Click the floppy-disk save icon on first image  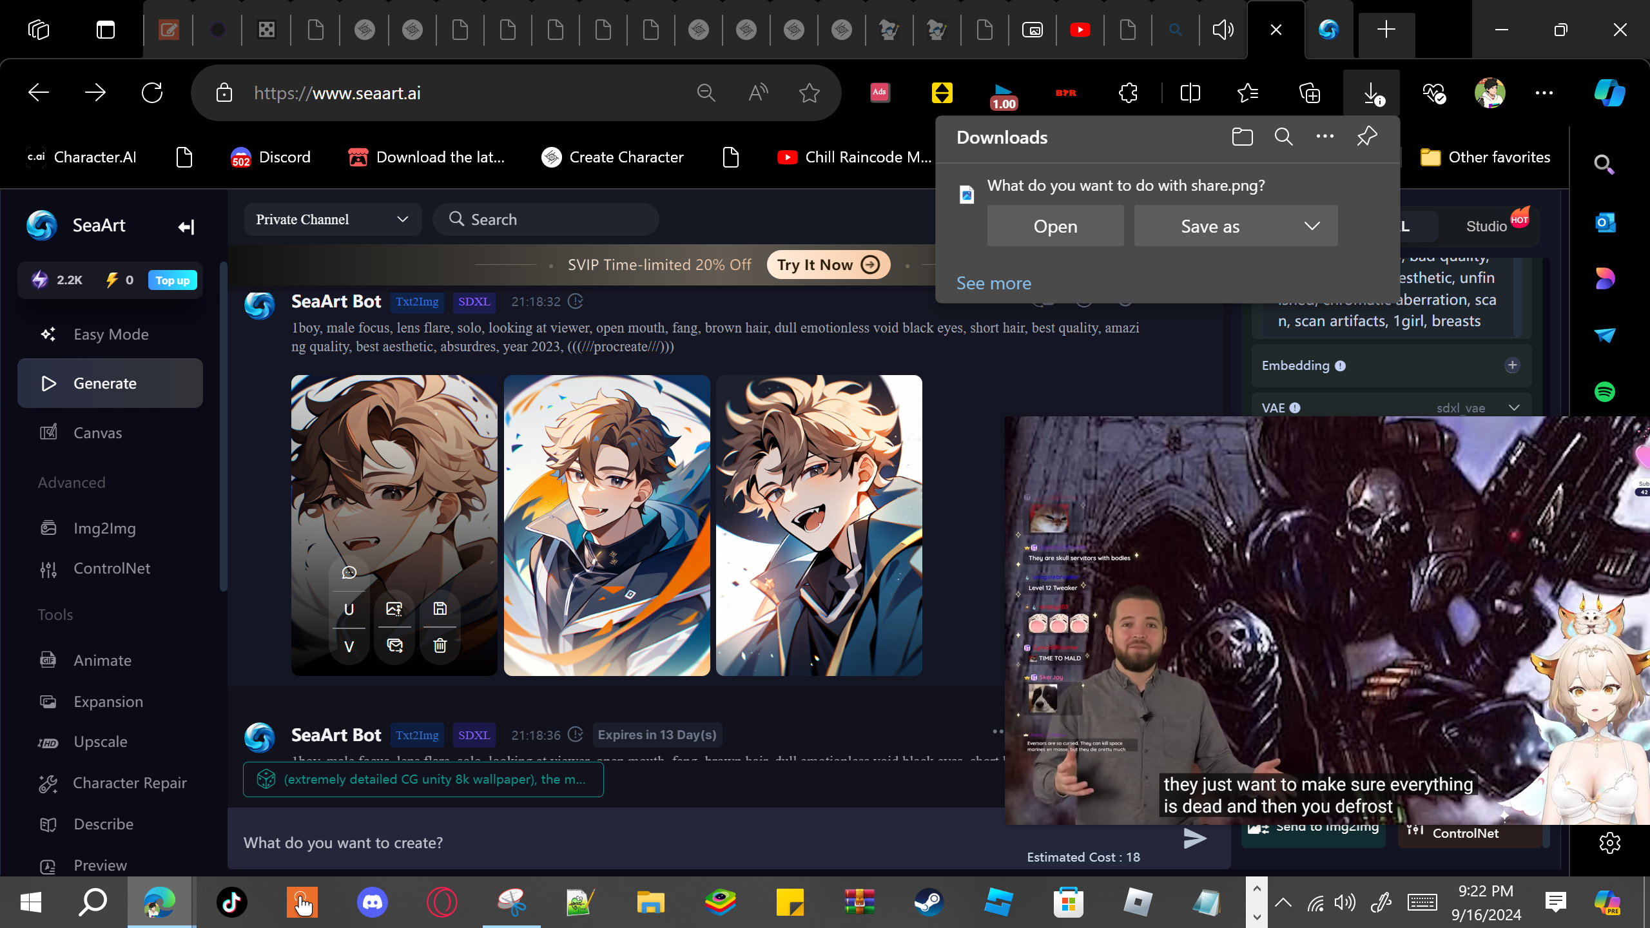coord(440,609)
